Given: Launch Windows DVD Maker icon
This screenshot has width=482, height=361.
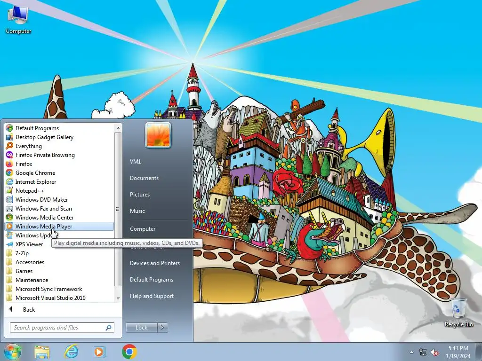Looking at the screenshot, I should pyautogui.click(x=9, y=199).
